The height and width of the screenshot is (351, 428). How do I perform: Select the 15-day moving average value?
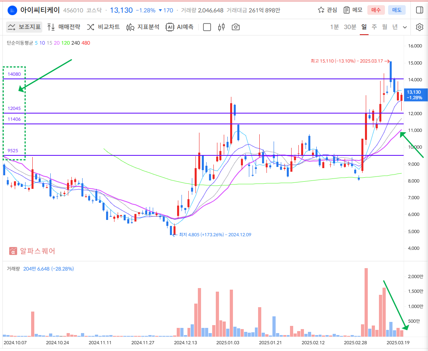[49, 43]
